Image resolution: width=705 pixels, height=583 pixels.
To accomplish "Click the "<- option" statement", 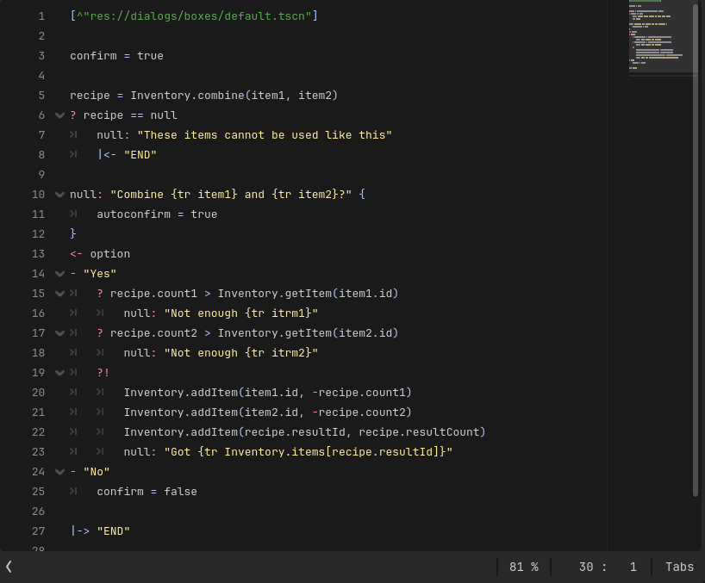I will (100, 254).
